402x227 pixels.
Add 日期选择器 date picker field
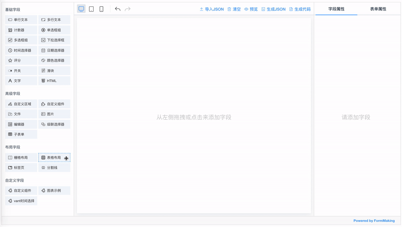pos(54,50)
